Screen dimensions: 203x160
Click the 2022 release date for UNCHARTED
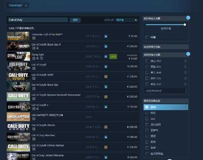(89, 117)
